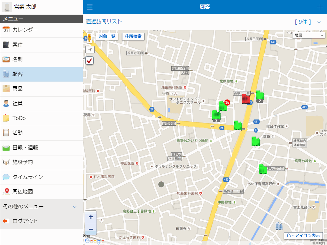Click the 浅田歯科医院 map label
The image size is (327, 245).
[172, 87]
